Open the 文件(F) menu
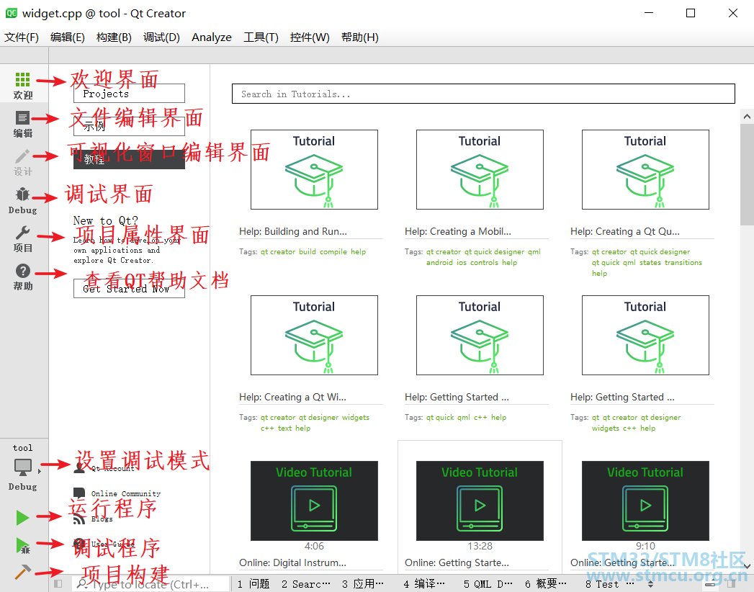Image resolution: width=754 pixels, height=592 pixels. (22, 37)
